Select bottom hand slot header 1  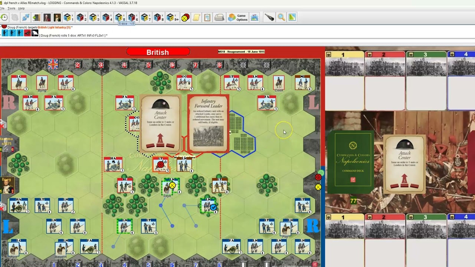344,217
